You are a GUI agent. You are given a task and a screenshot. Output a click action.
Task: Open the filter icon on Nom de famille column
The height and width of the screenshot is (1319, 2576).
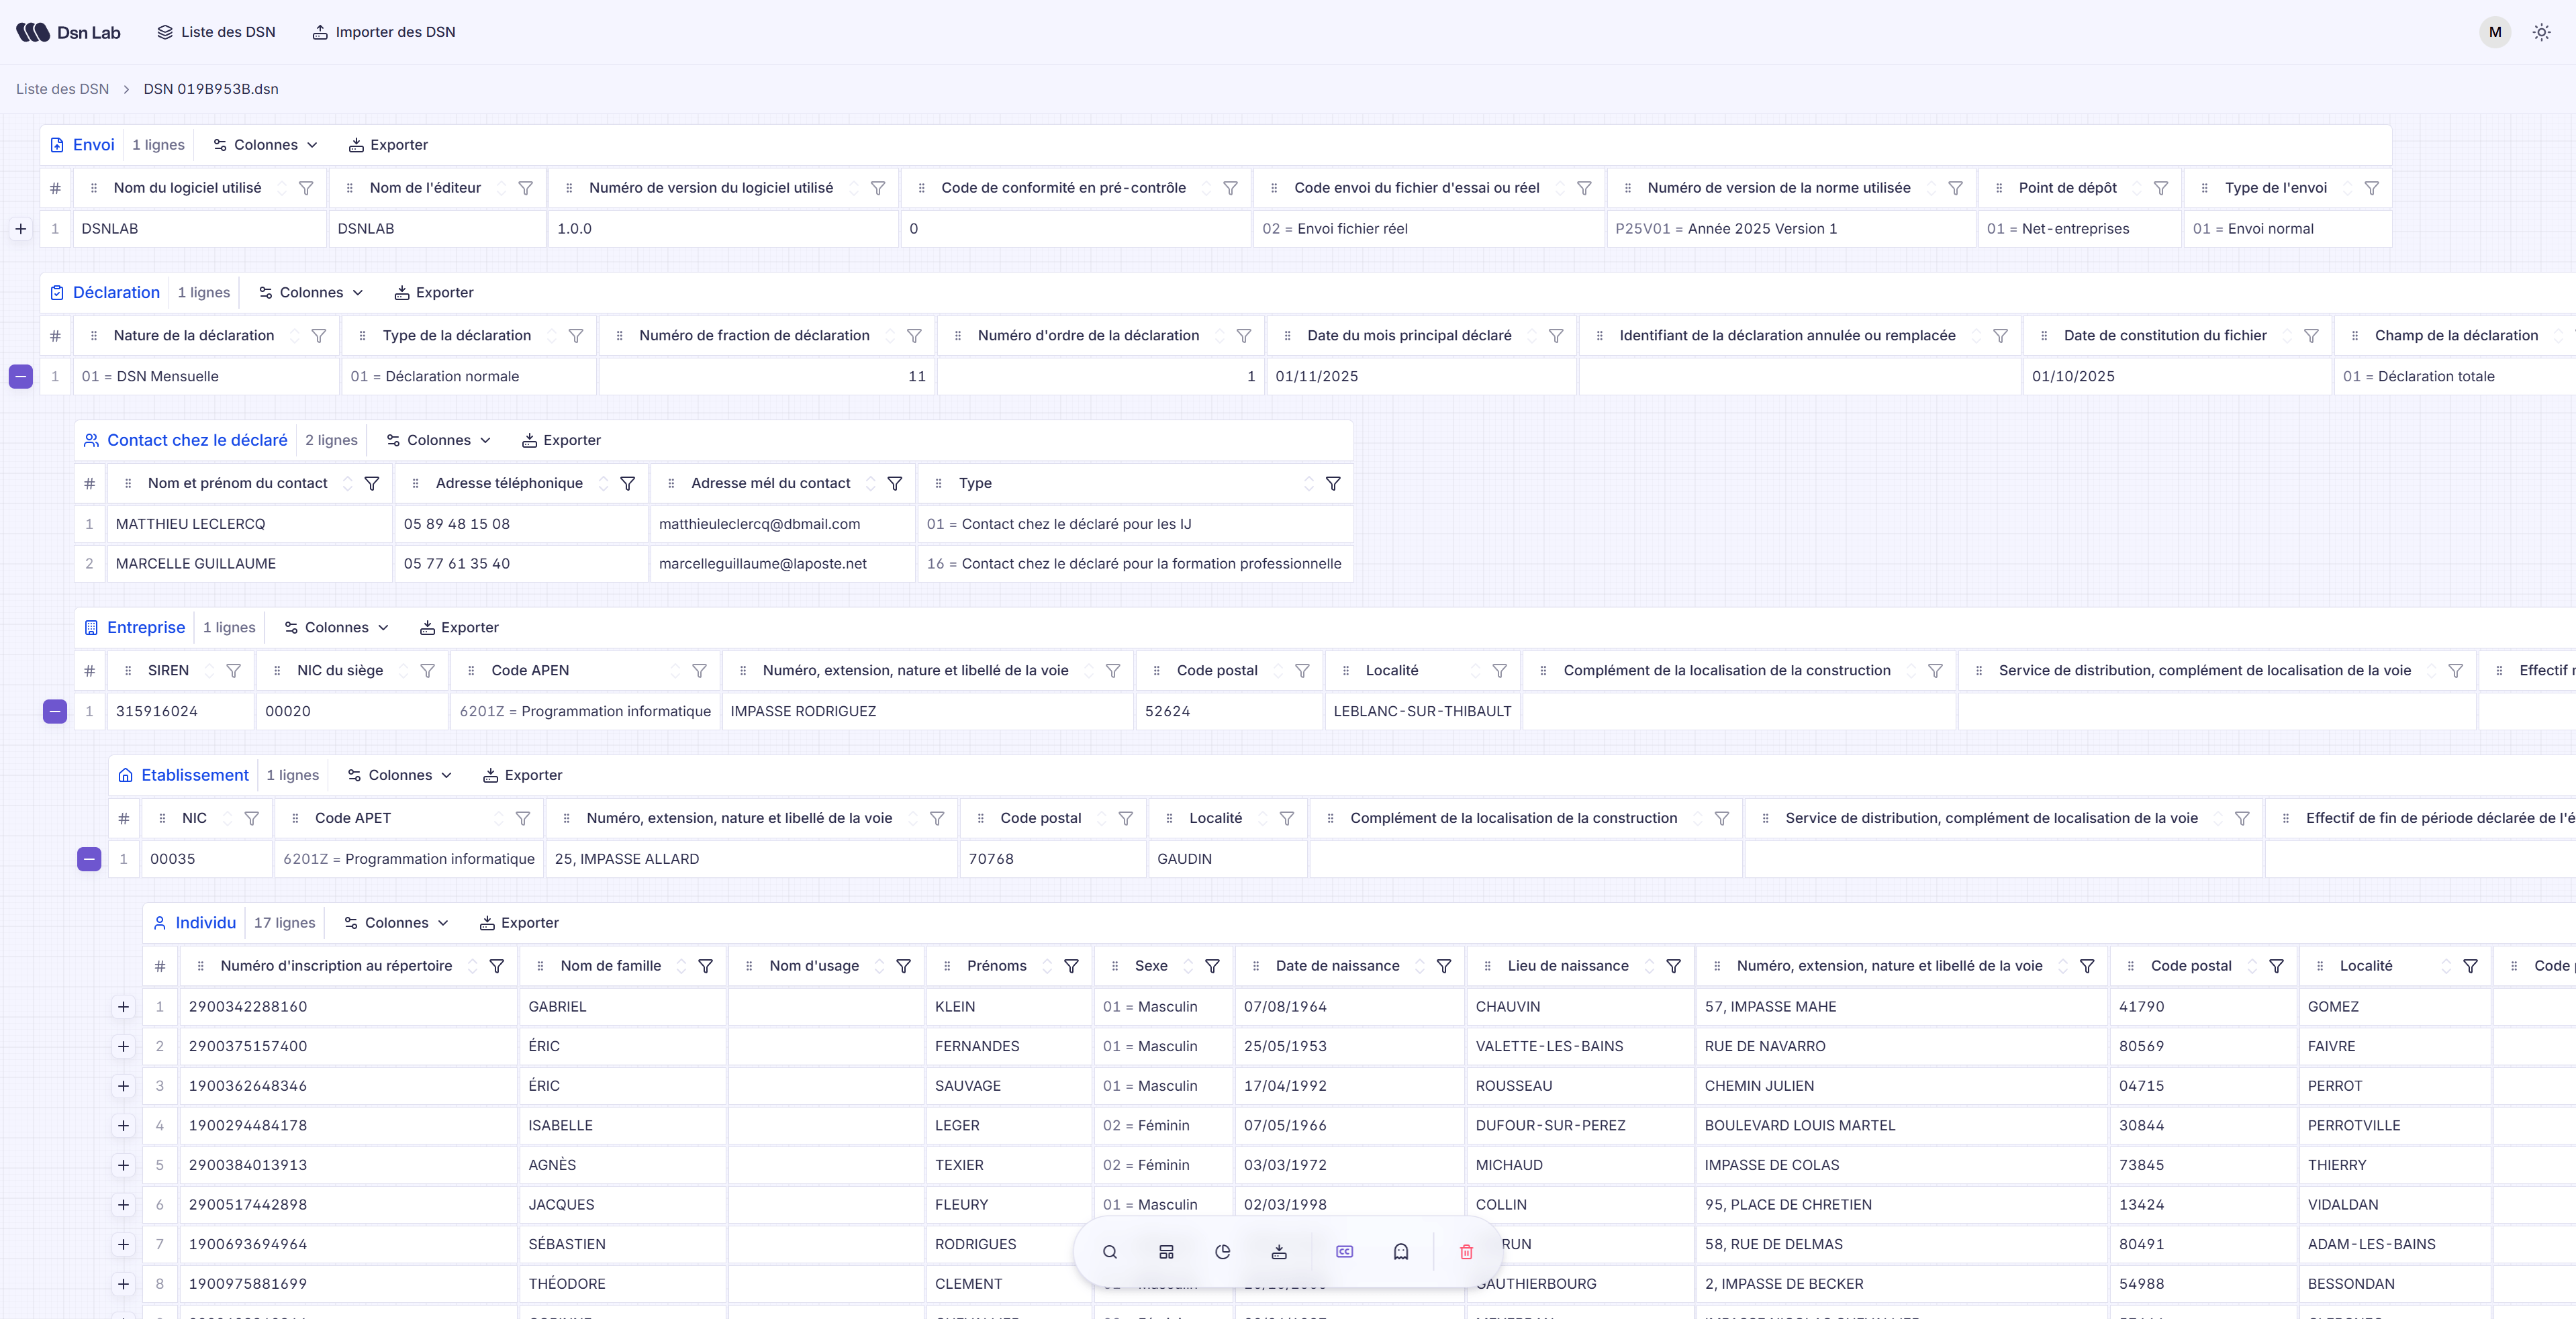coord(706,966)
